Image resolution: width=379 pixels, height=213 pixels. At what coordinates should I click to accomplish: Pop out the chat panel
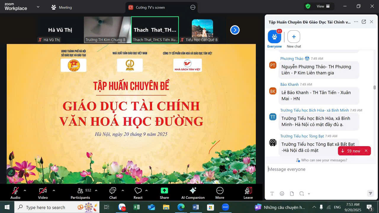click(364, 22)
